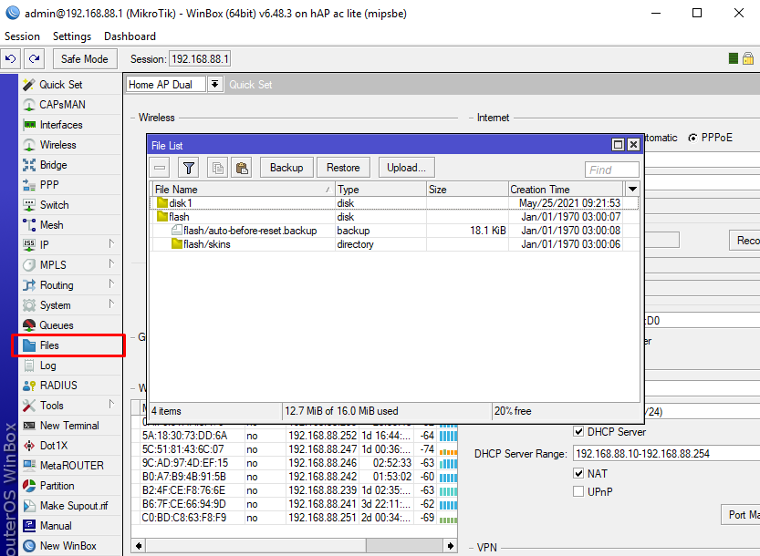The image size is (760, 556).
Task: Open the Session menu
Action: pos(23,36)
